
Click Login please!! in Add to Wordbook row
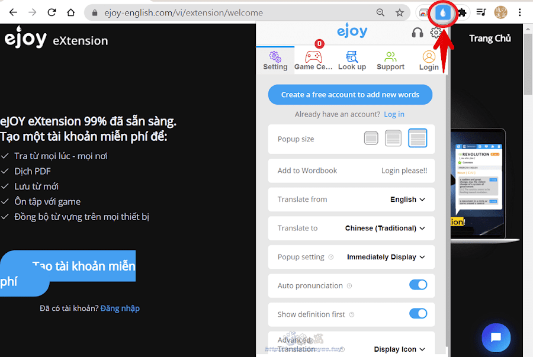(404, 171)
